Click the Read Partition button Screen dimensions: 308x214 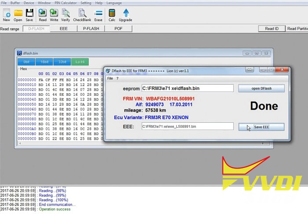297,29
